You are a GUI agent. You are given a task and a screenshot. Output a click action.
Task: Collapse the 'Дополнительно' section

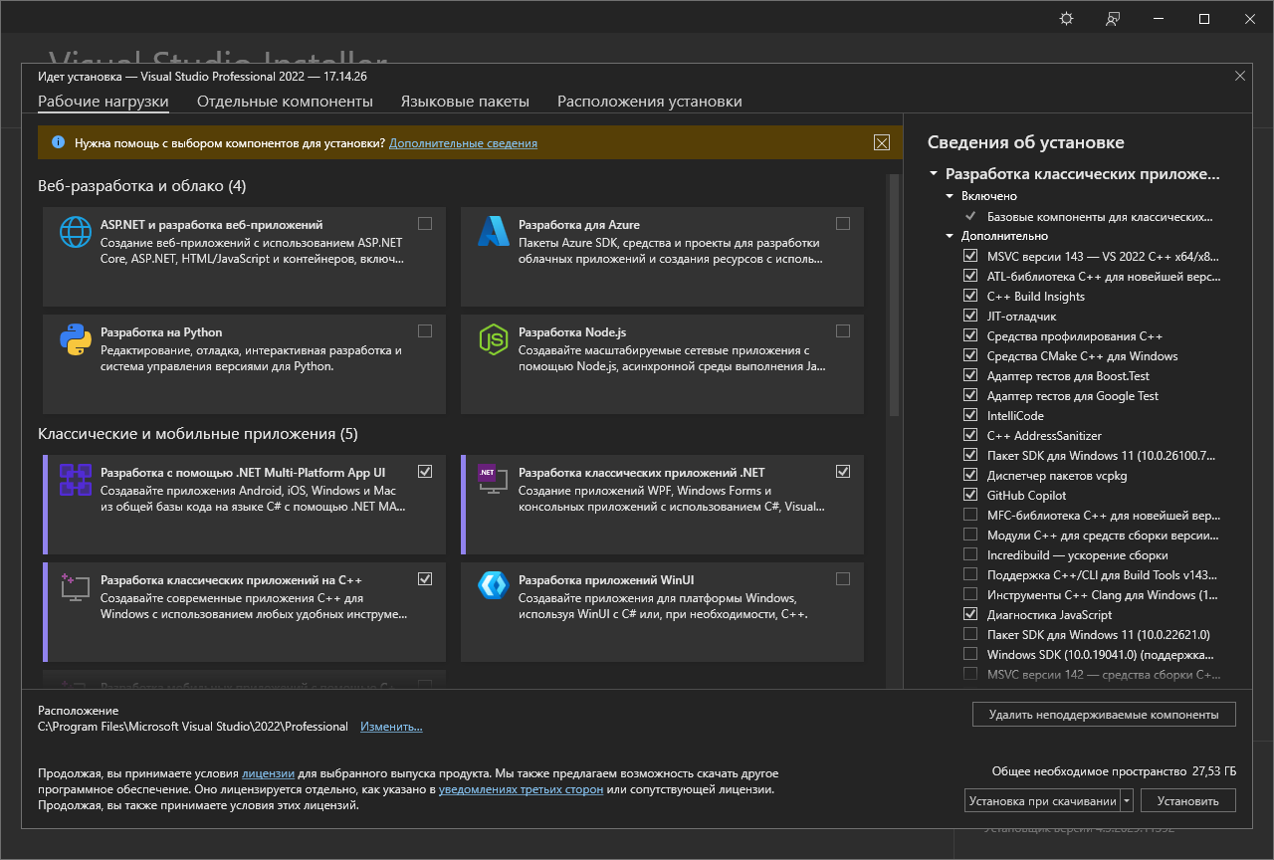tap(951, 236)
